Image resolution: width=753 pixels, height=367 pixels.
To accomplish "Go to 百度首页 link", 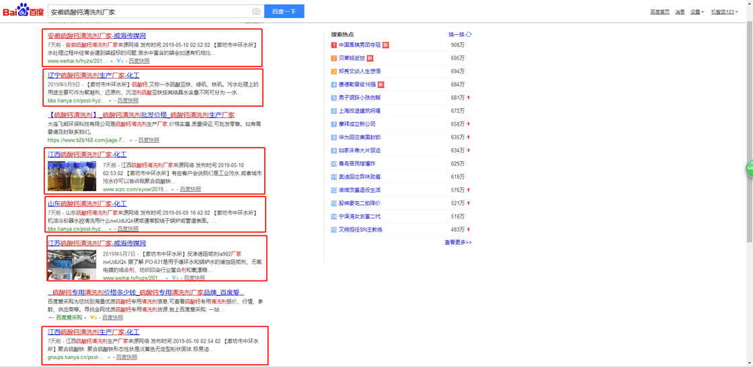I will pos(660,11).
